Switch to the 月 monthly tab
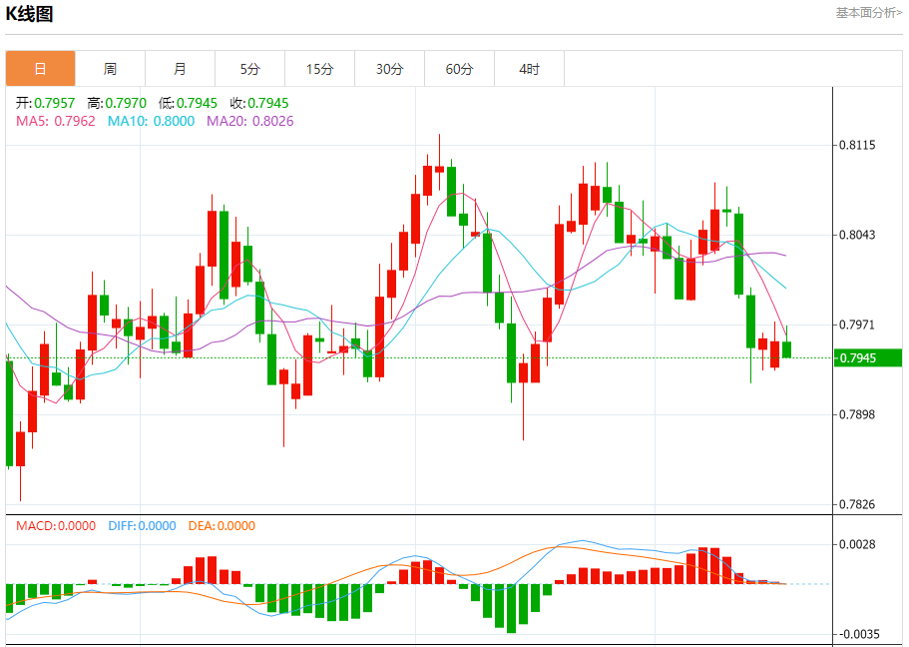Viewport: 909px width, 647px height. (x=180, y=69)
